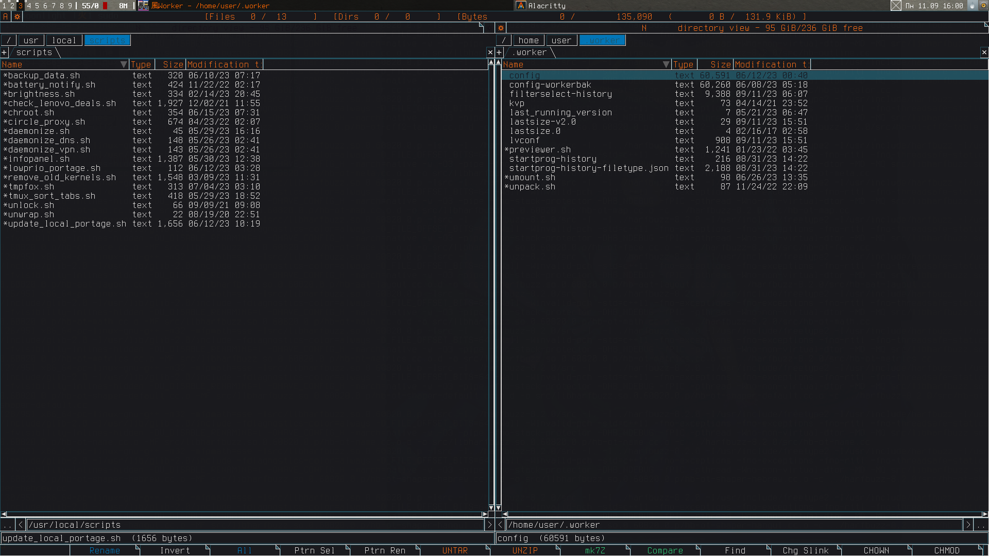This screenshot has width=989, height=556.
Task: Go back in left panel path history
Action: tap(21, 525)
